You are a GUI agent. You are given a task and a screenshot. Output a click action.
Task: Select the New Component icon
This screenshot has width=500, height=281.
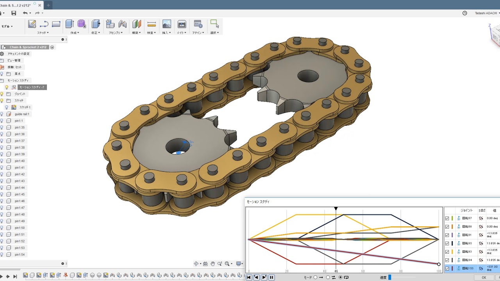(x=110, y=24)
